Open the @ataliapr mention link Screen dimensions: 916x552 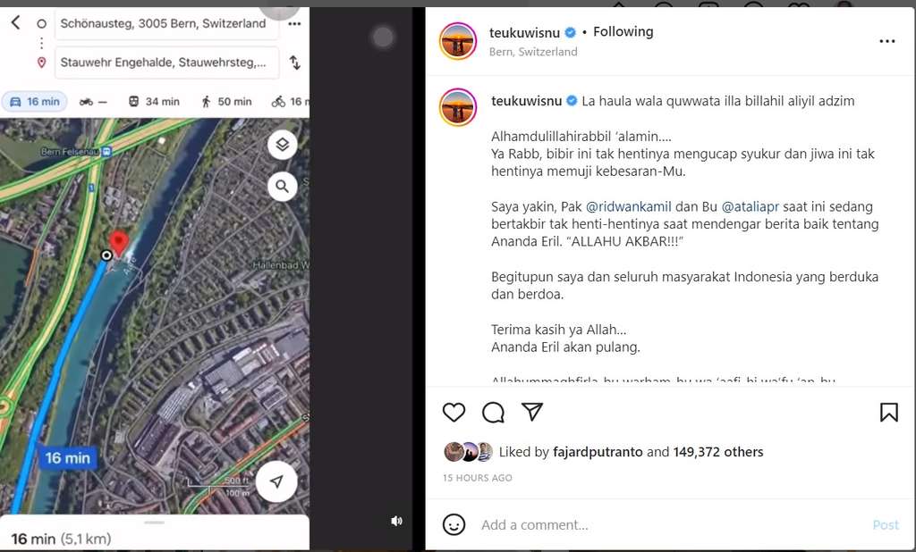751,206
